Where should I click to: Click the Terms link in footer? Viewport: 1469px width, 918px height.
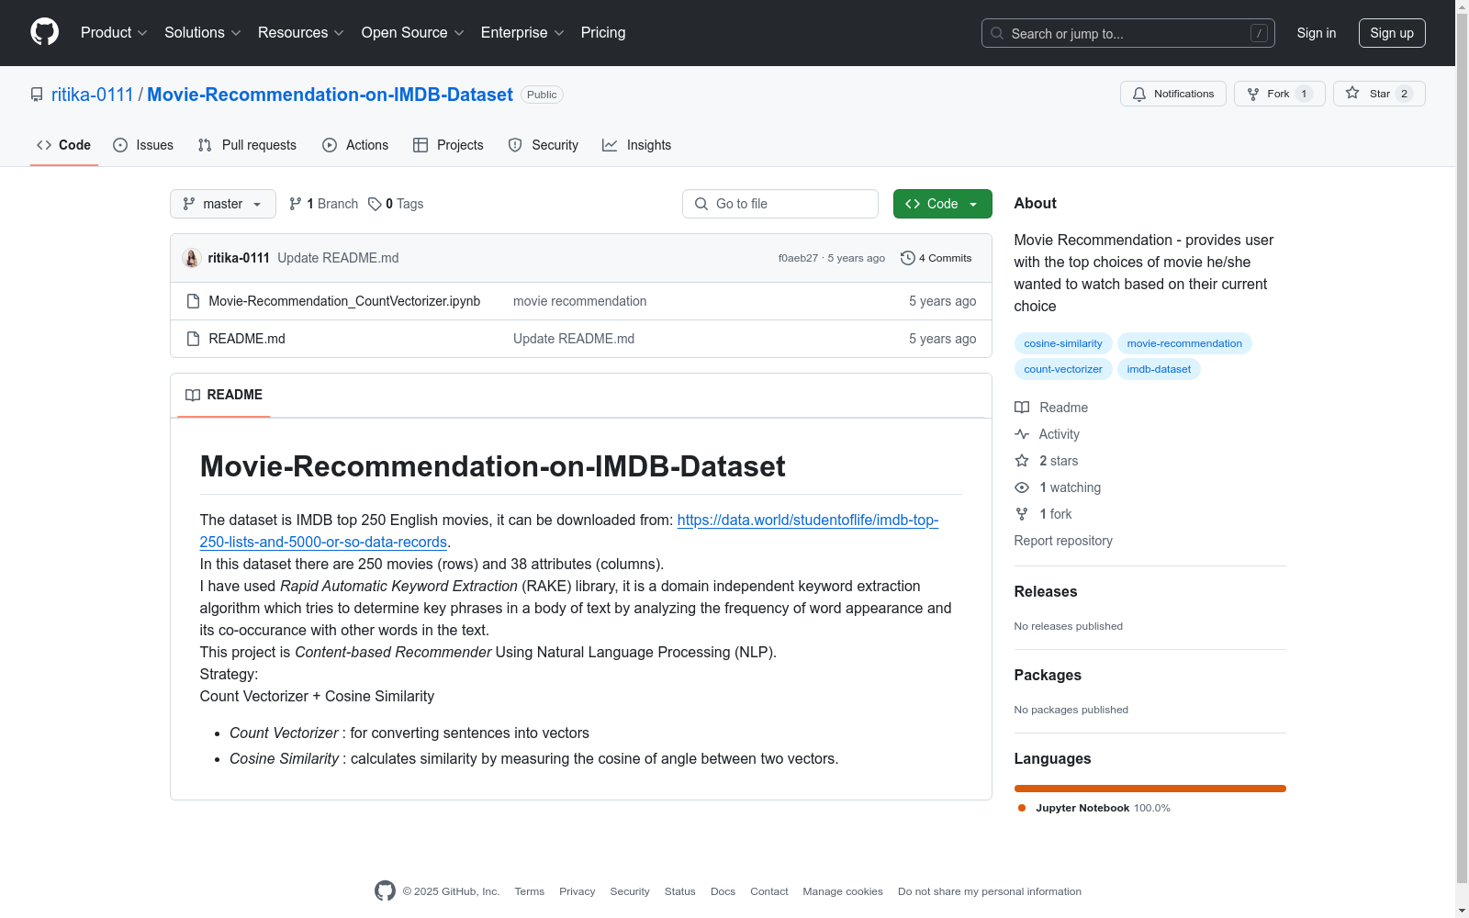coord(530,891)
